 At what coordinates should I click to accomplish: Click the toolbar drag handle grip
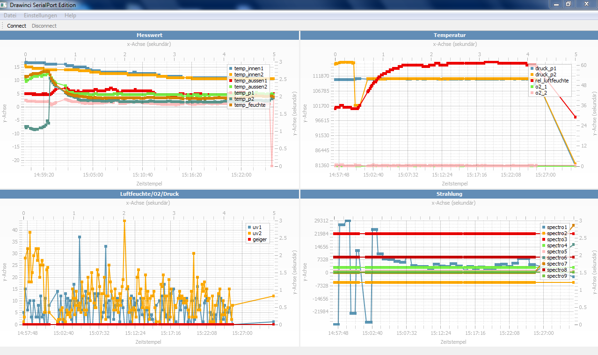coord(3,26)
